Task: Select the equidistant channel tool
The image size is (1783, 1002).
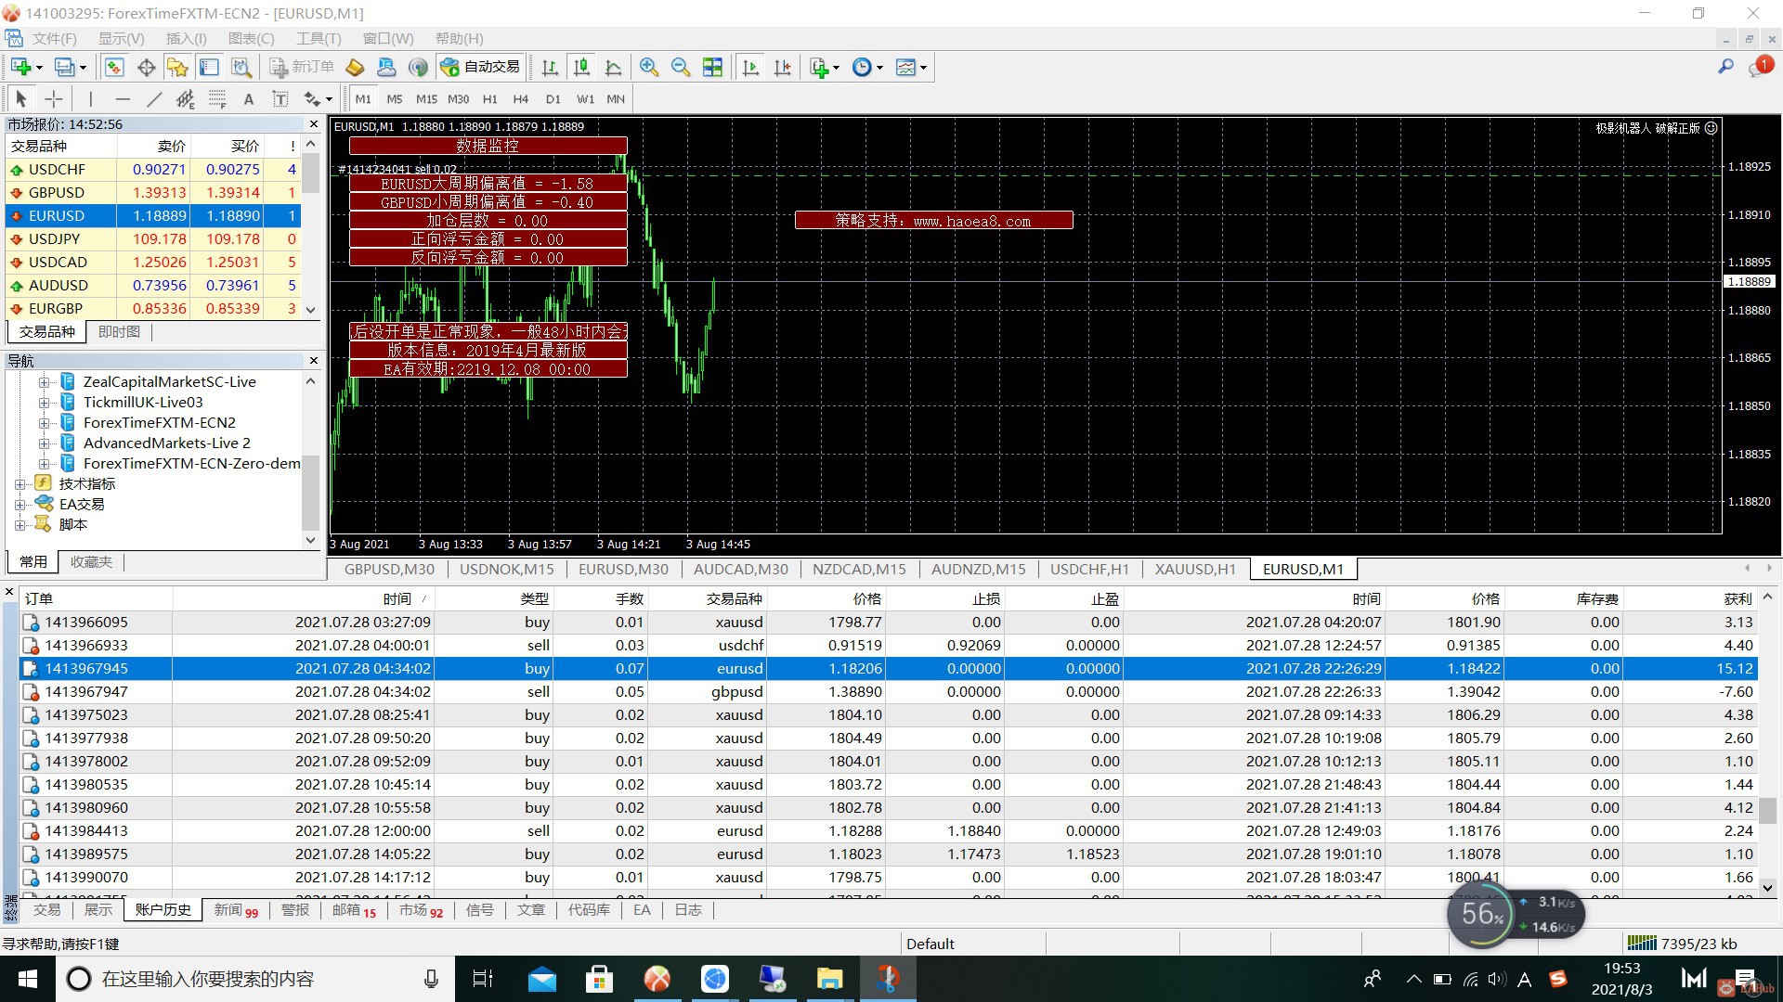Action: pos(186,98)
